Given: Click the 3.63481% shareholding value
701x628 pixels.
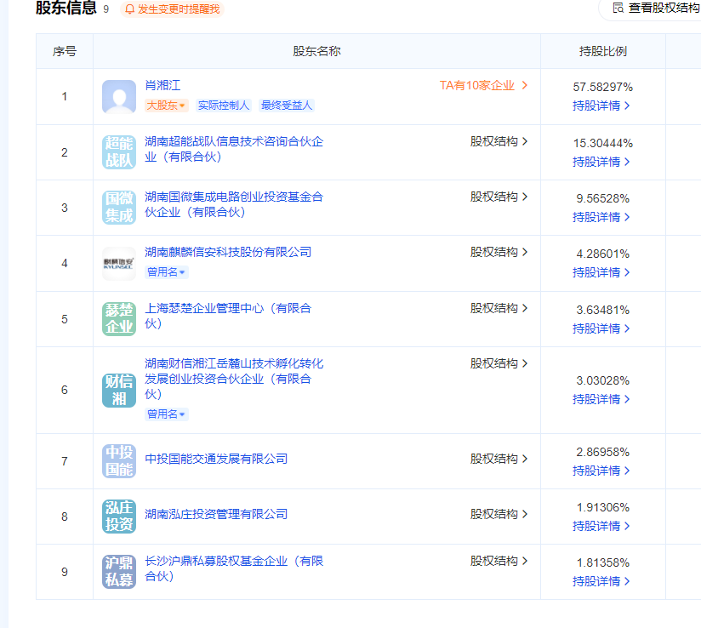Looking at the screenshot, I should 602,310.
